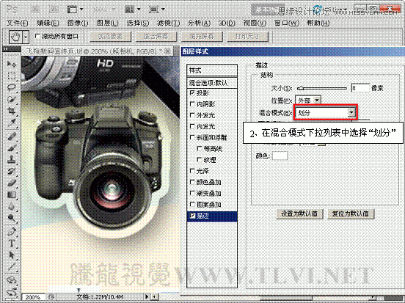405x303 pixels.
Task: Enable the 内发光 layer style
Action: pyautogui.click(x=192, y=126)
